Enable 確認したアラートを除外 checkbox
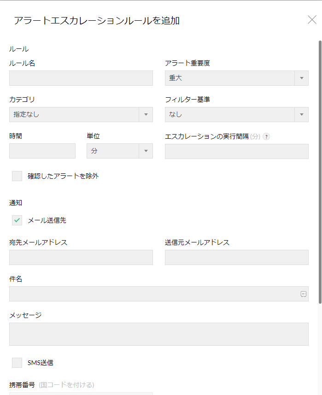322x395 pixels. click(x=17, y=176)
